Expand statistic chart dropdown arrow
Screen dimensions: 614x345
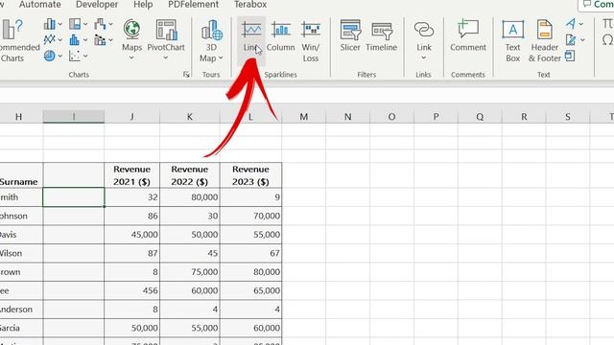[x=85, y=40]
